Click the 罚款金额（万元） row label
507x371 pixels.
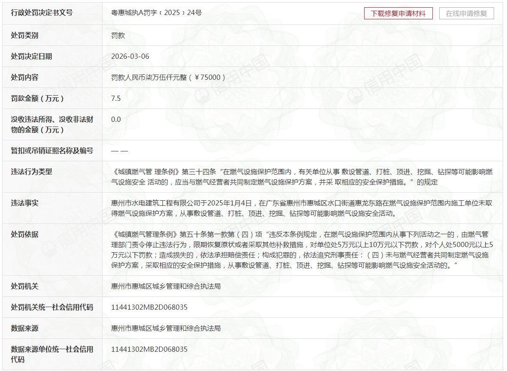tap(38, 98)
